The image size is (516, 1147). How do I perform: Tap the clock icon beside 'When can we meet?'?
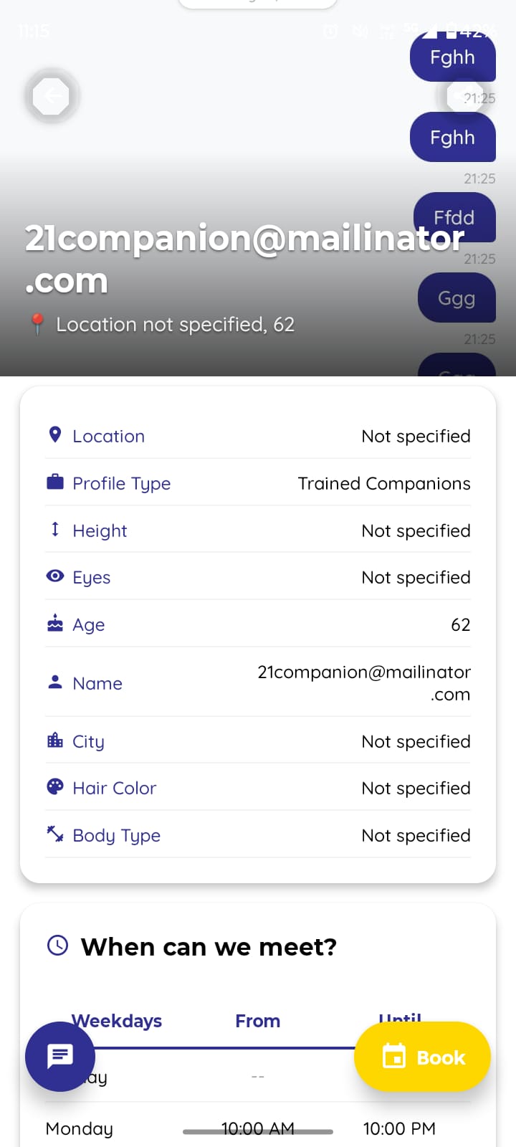click(x=57, y=946)
